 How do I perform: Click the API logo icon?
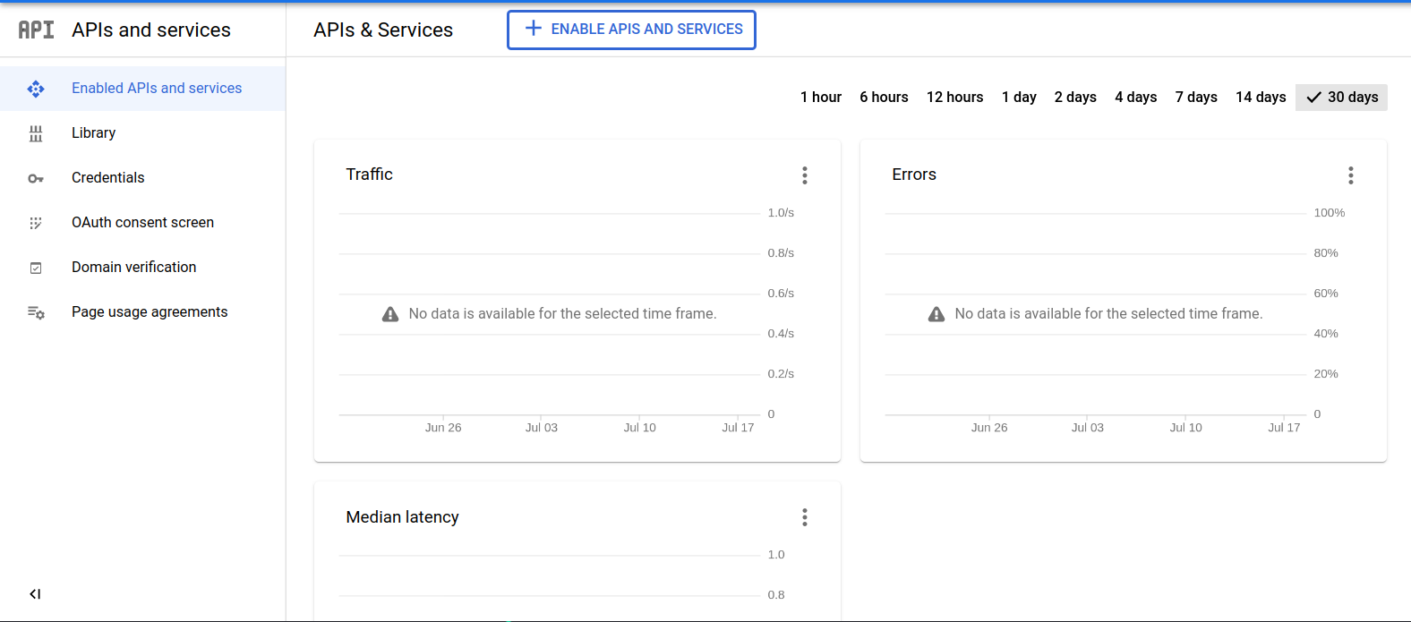click(36, 30)
